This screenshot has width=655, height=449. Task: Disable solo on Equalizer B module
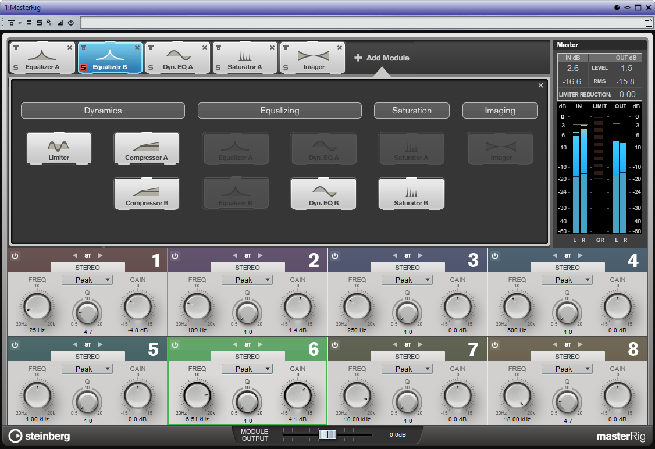point(83,67)
